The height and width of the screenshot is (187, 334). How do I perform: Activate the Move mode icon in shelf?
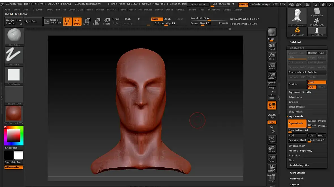click(87, 21)
